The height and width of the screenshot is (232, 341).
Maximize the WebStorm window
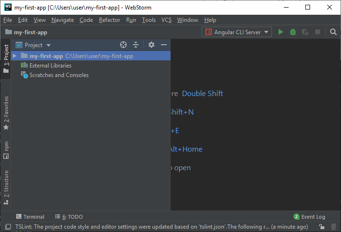(308, 8)
